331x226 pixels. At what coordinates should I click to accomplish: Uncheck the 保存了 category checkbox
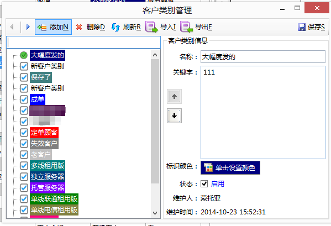pos(24,77)
